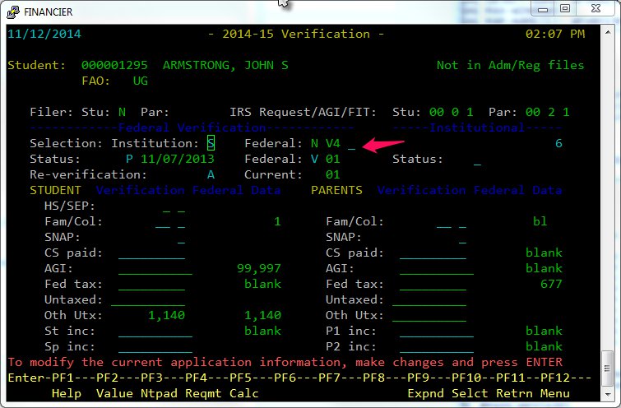The height and width of the screenshot is (408, 621).
Task: Click the Current value 01
Action: click(332, 174)
